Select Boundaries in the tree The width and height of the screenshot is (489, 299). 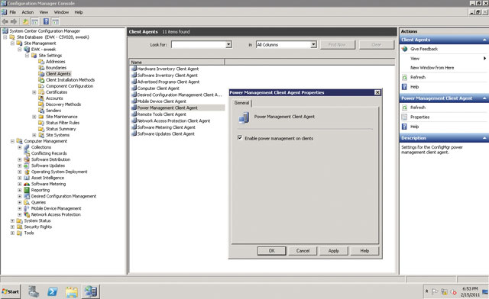[x=56, y=68]
